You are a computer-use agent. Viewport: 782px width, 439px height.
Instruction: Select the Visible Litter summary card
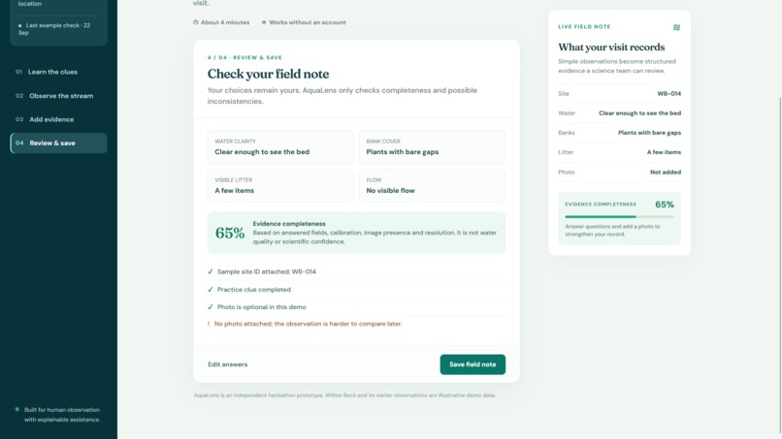280,186
